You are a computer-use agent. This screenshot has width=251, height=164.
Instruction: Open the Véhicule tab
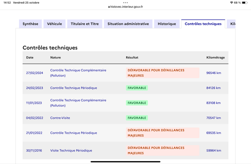pyautogui.click(x=54, y=24)
